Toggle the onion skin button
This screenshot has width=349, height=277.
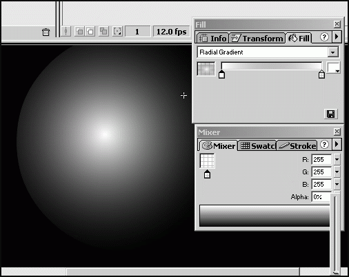[79, 32]
